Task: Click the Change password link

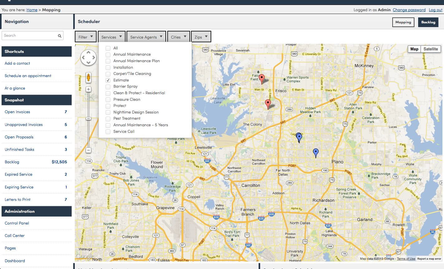Action: 409,10
